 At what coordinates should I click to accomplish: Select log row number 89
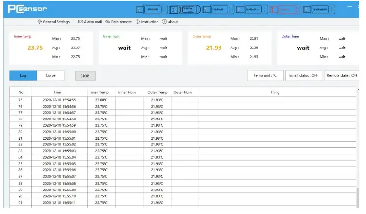pos(20,190)
